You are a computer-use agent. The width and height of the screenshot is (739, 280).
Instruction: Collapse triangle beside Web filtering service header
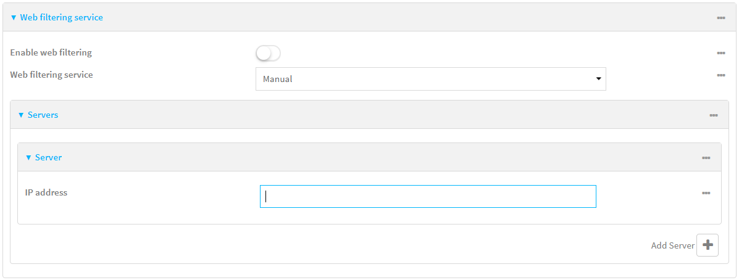pyautogui.click(x=14, y=18)
